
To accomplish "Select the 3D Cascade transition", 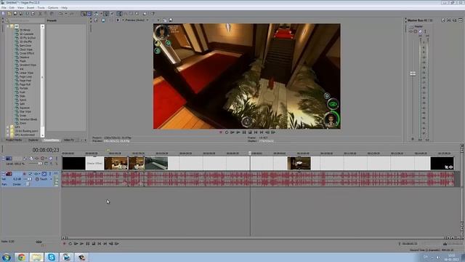I will click(x=26, y=34).
